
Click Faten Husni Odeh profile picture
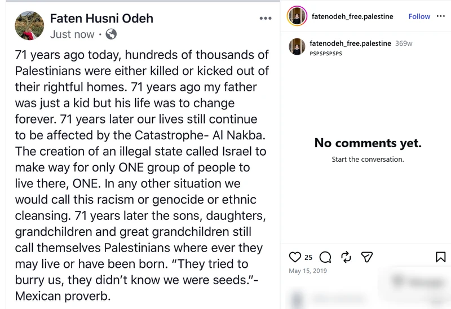[29, 25]
